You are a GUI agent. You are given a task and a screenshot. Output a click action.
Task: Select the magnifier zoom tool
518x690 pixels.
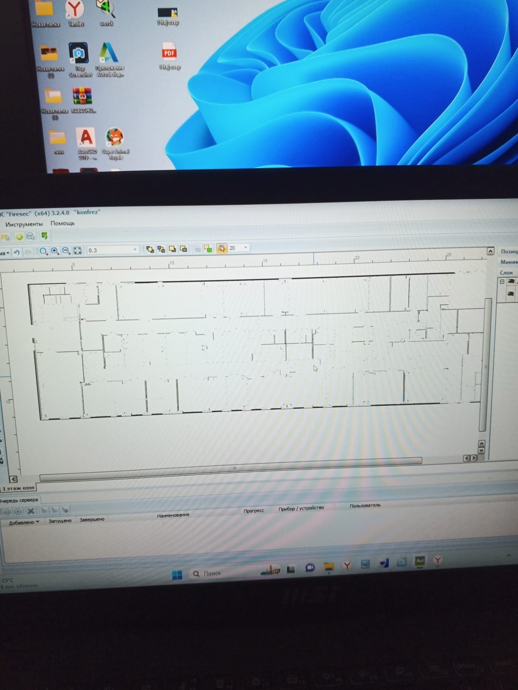(44, 251)
